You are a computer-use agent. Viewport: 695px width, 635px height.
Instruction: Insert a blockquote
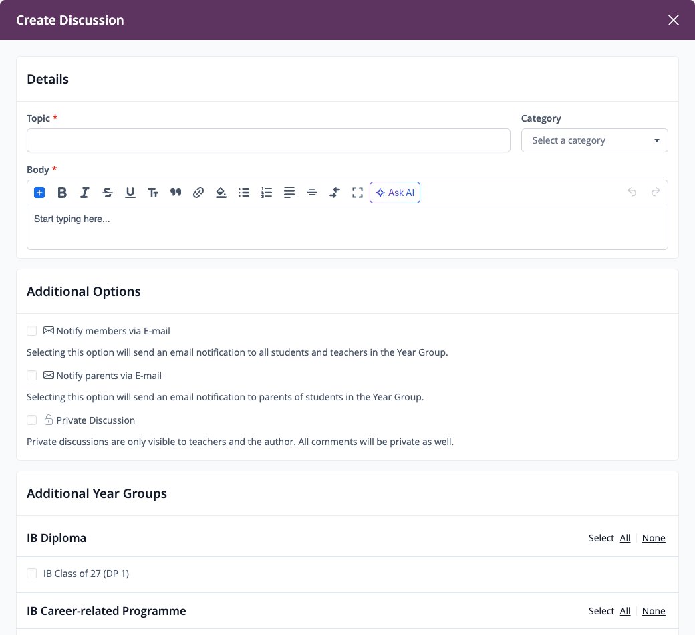[176, 193]
